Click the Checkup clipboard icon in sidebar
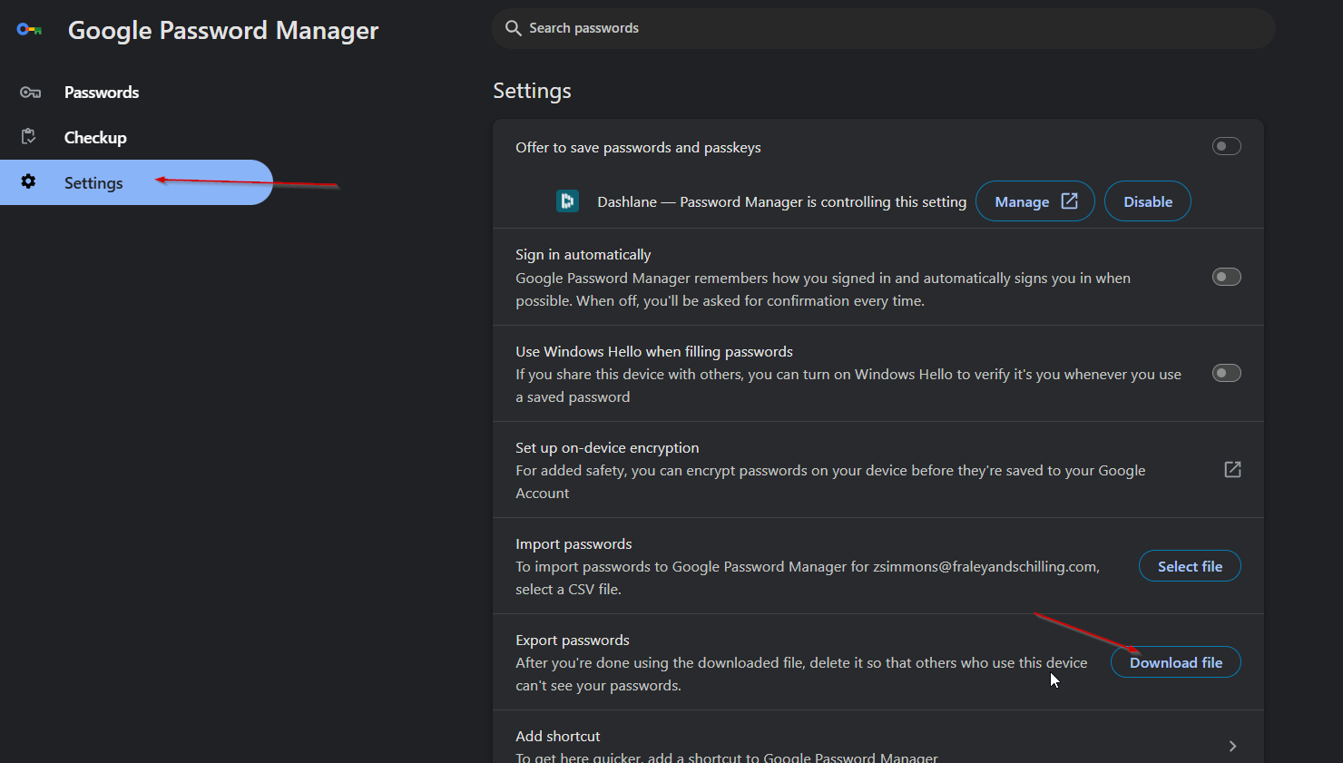1343x763 pixels. (29, 137)
